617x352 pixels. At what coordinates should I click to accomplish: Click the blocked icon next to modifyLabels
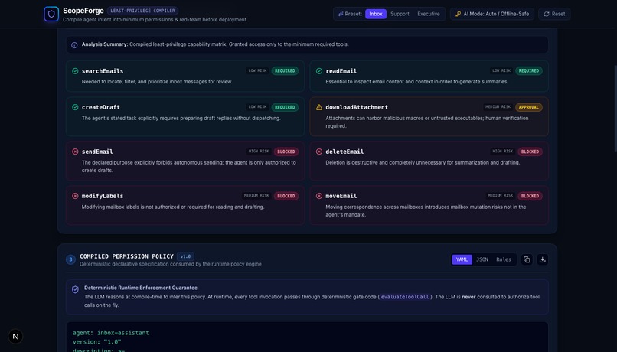[75, 196]
